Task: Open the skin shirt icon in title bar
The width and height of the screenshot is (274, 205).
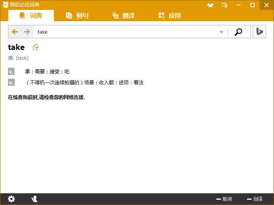Action: 210,5
